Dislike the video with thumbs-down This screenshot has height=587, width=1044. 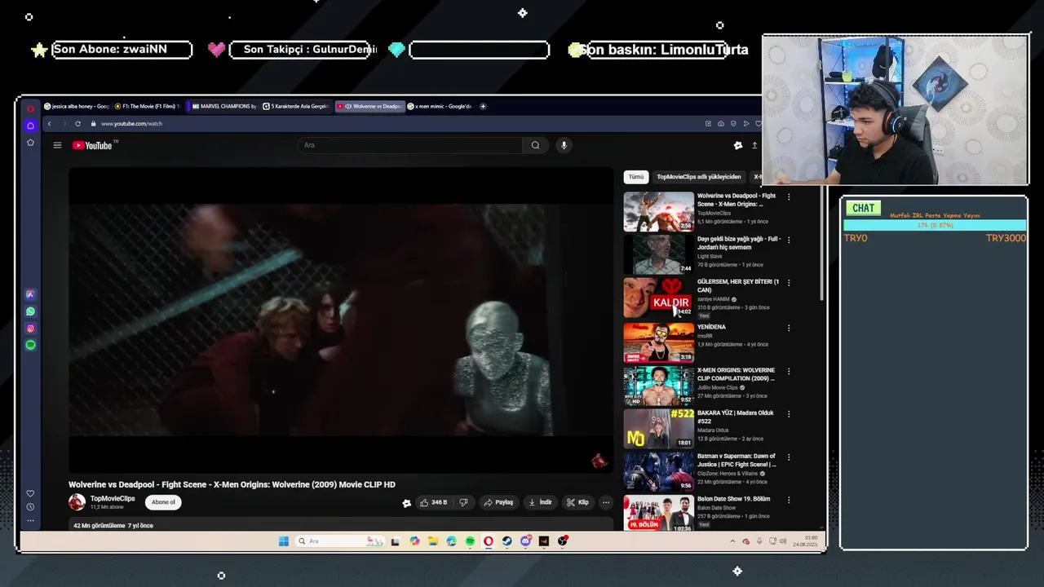point(463,502)
